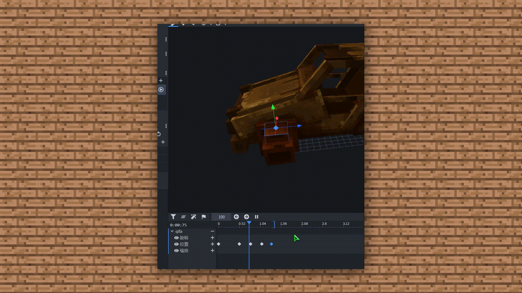Remove the qifa animator with minus button
522x293 pixels.
tap(212, 231)
